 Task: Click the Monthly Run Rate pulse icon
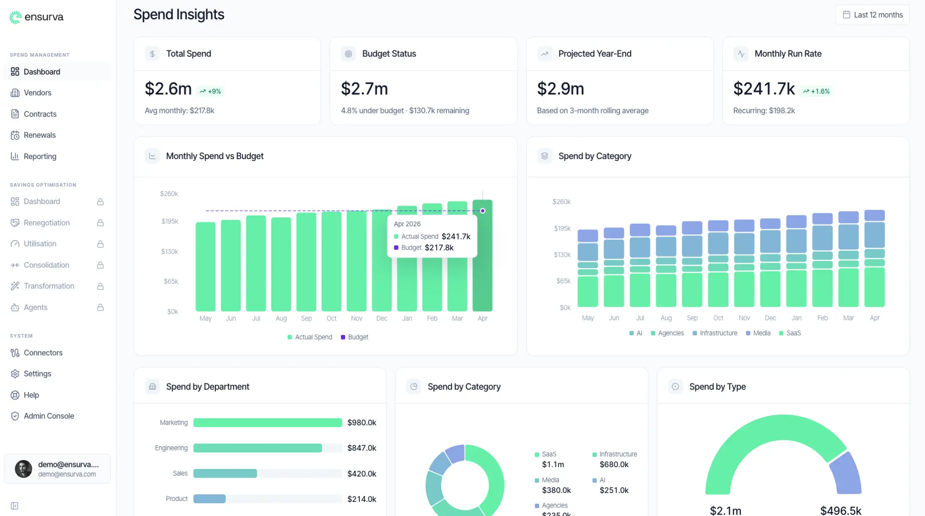[740, 54]
